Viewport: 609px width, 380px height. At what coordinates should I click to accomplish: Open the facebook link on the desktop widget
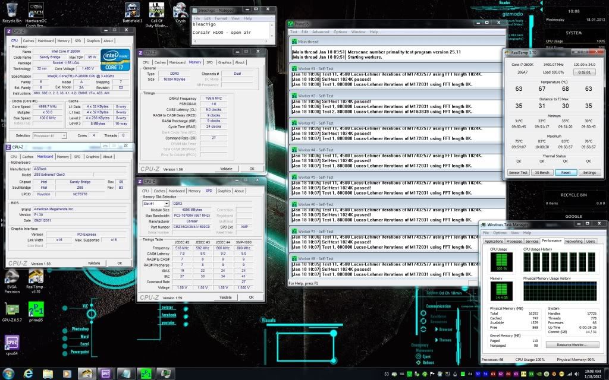coord(168,315)
